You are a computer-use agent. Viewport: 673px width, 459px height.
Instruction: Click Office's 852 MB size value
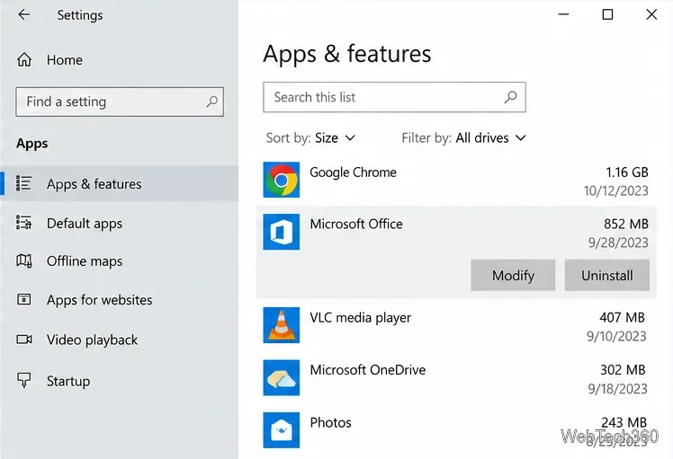(x=626, y=225)
